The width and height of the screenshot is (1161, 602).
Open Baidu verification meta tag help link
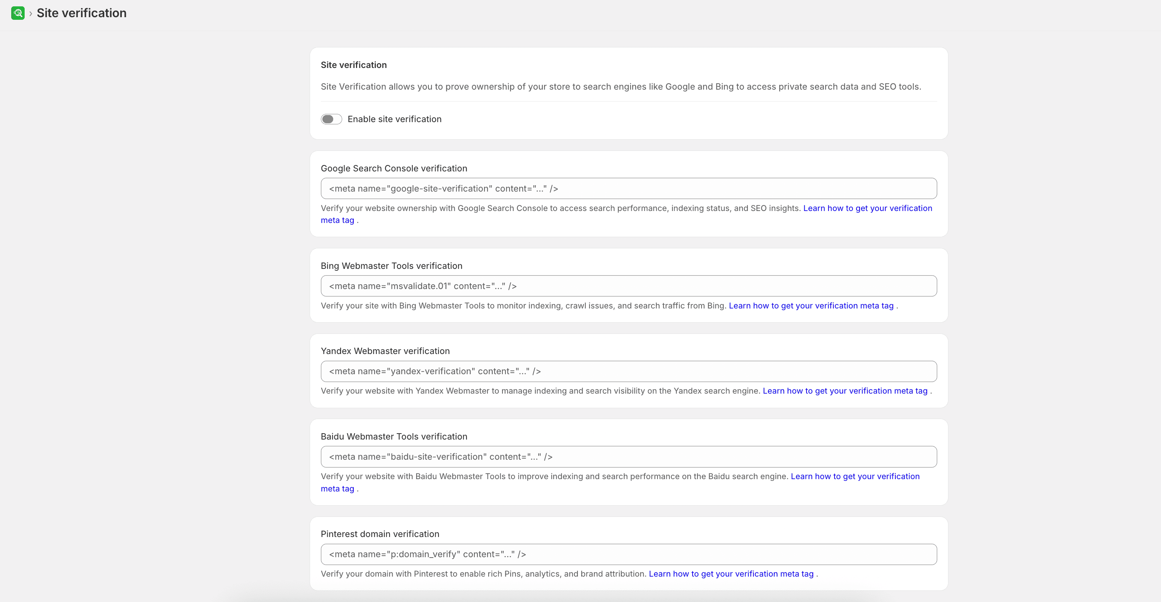[855, 476]
